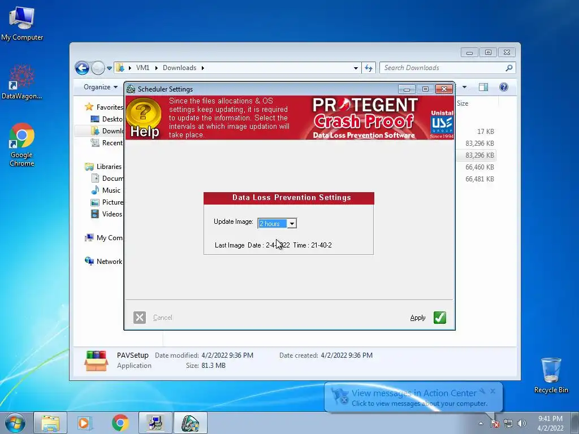Click PAVSetup icon in details pane
The image size is (579, 434).
pyautogui.click(x=96, y=361)
